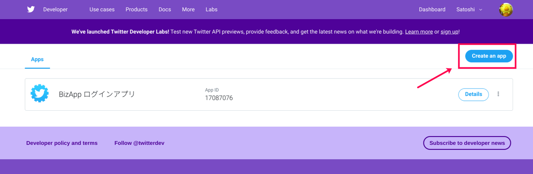This screenshot has height=174, width=533.
Task: Expand the Satoshi account dropdown
Action: (469, 10)
